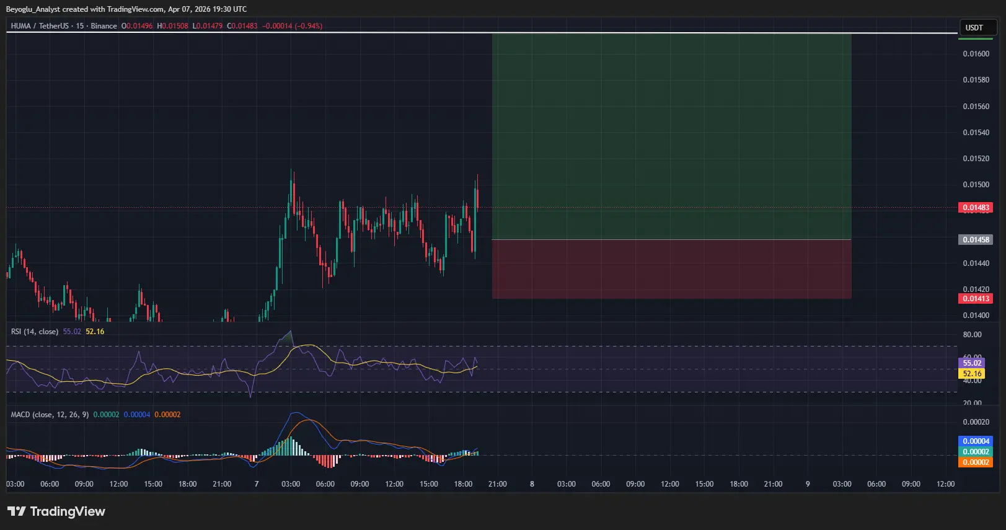The height and width of the screenshot is (530, 1006).
Task: Click the 0.01500 price axis tick
Action: (976, 185)
